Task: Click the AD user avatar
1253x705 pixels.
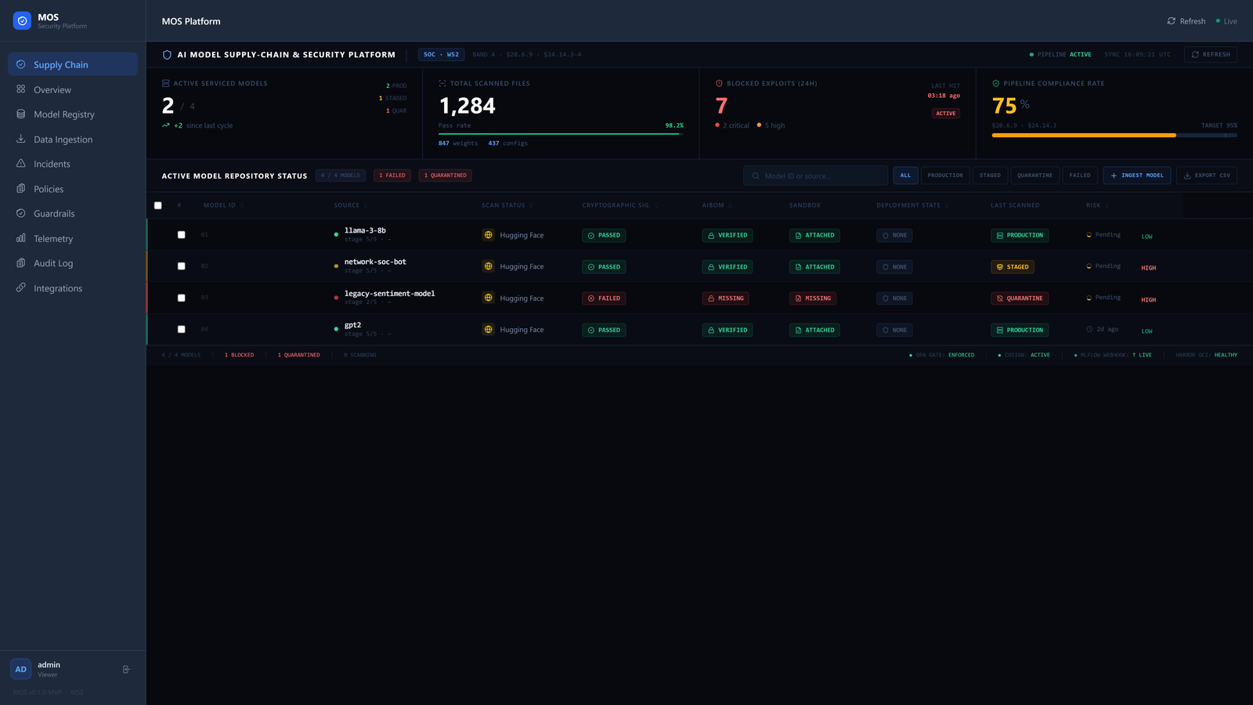Action: tap(21, 669)
